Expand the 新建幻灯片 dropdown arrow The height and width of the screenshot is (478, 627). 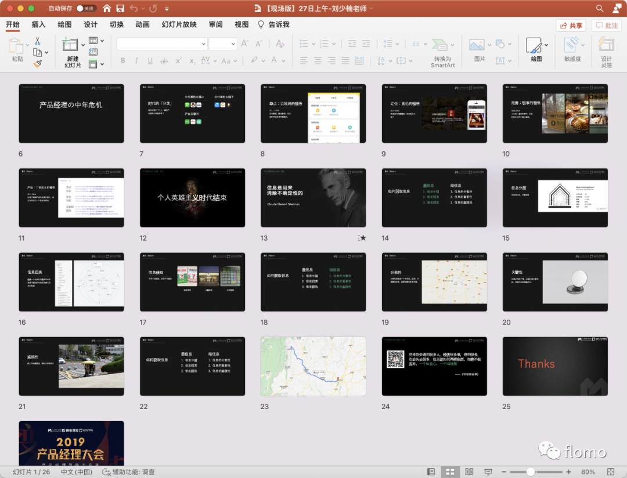coord(83,45)
